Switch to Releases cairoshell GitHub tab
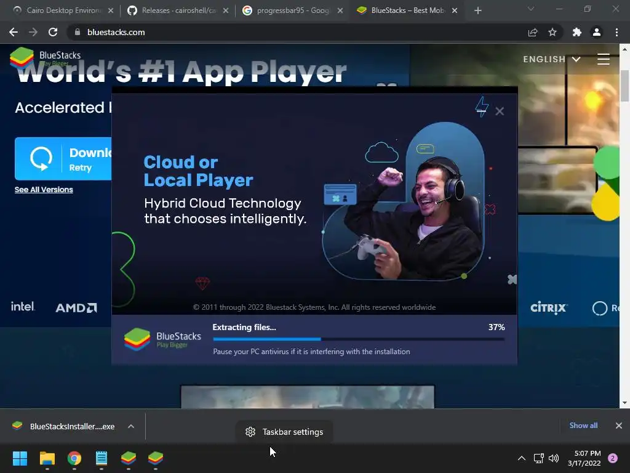This screenshot has width=630, height=473. (x=178, y=10)
